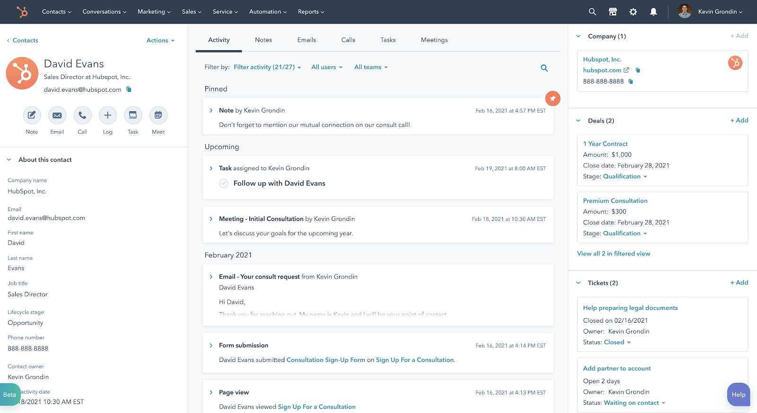Screen dimensions: 757x413
Task: Open the Automation menu
Action: [x=268, y=12]
